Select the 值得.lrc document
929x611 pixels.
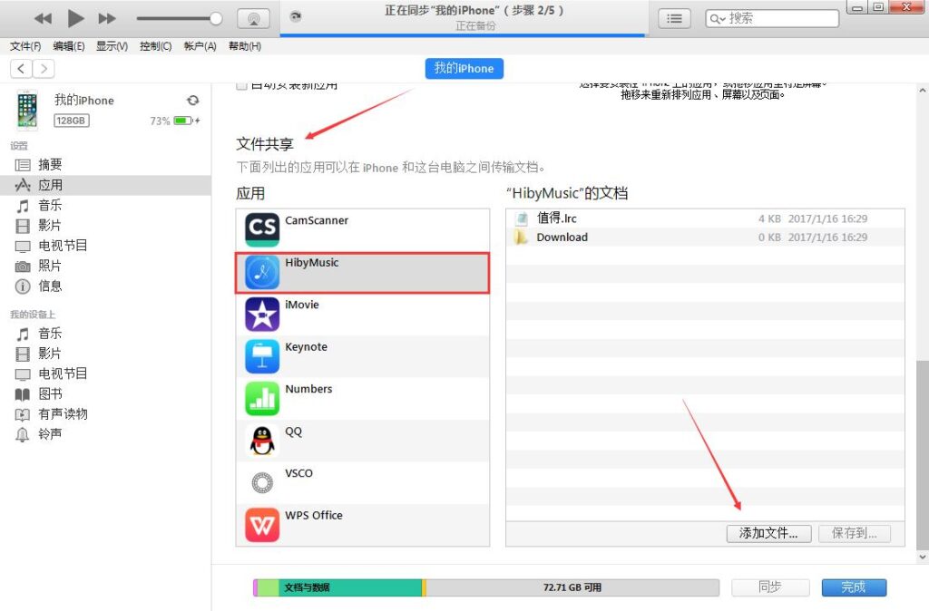(x=705, y=218)
